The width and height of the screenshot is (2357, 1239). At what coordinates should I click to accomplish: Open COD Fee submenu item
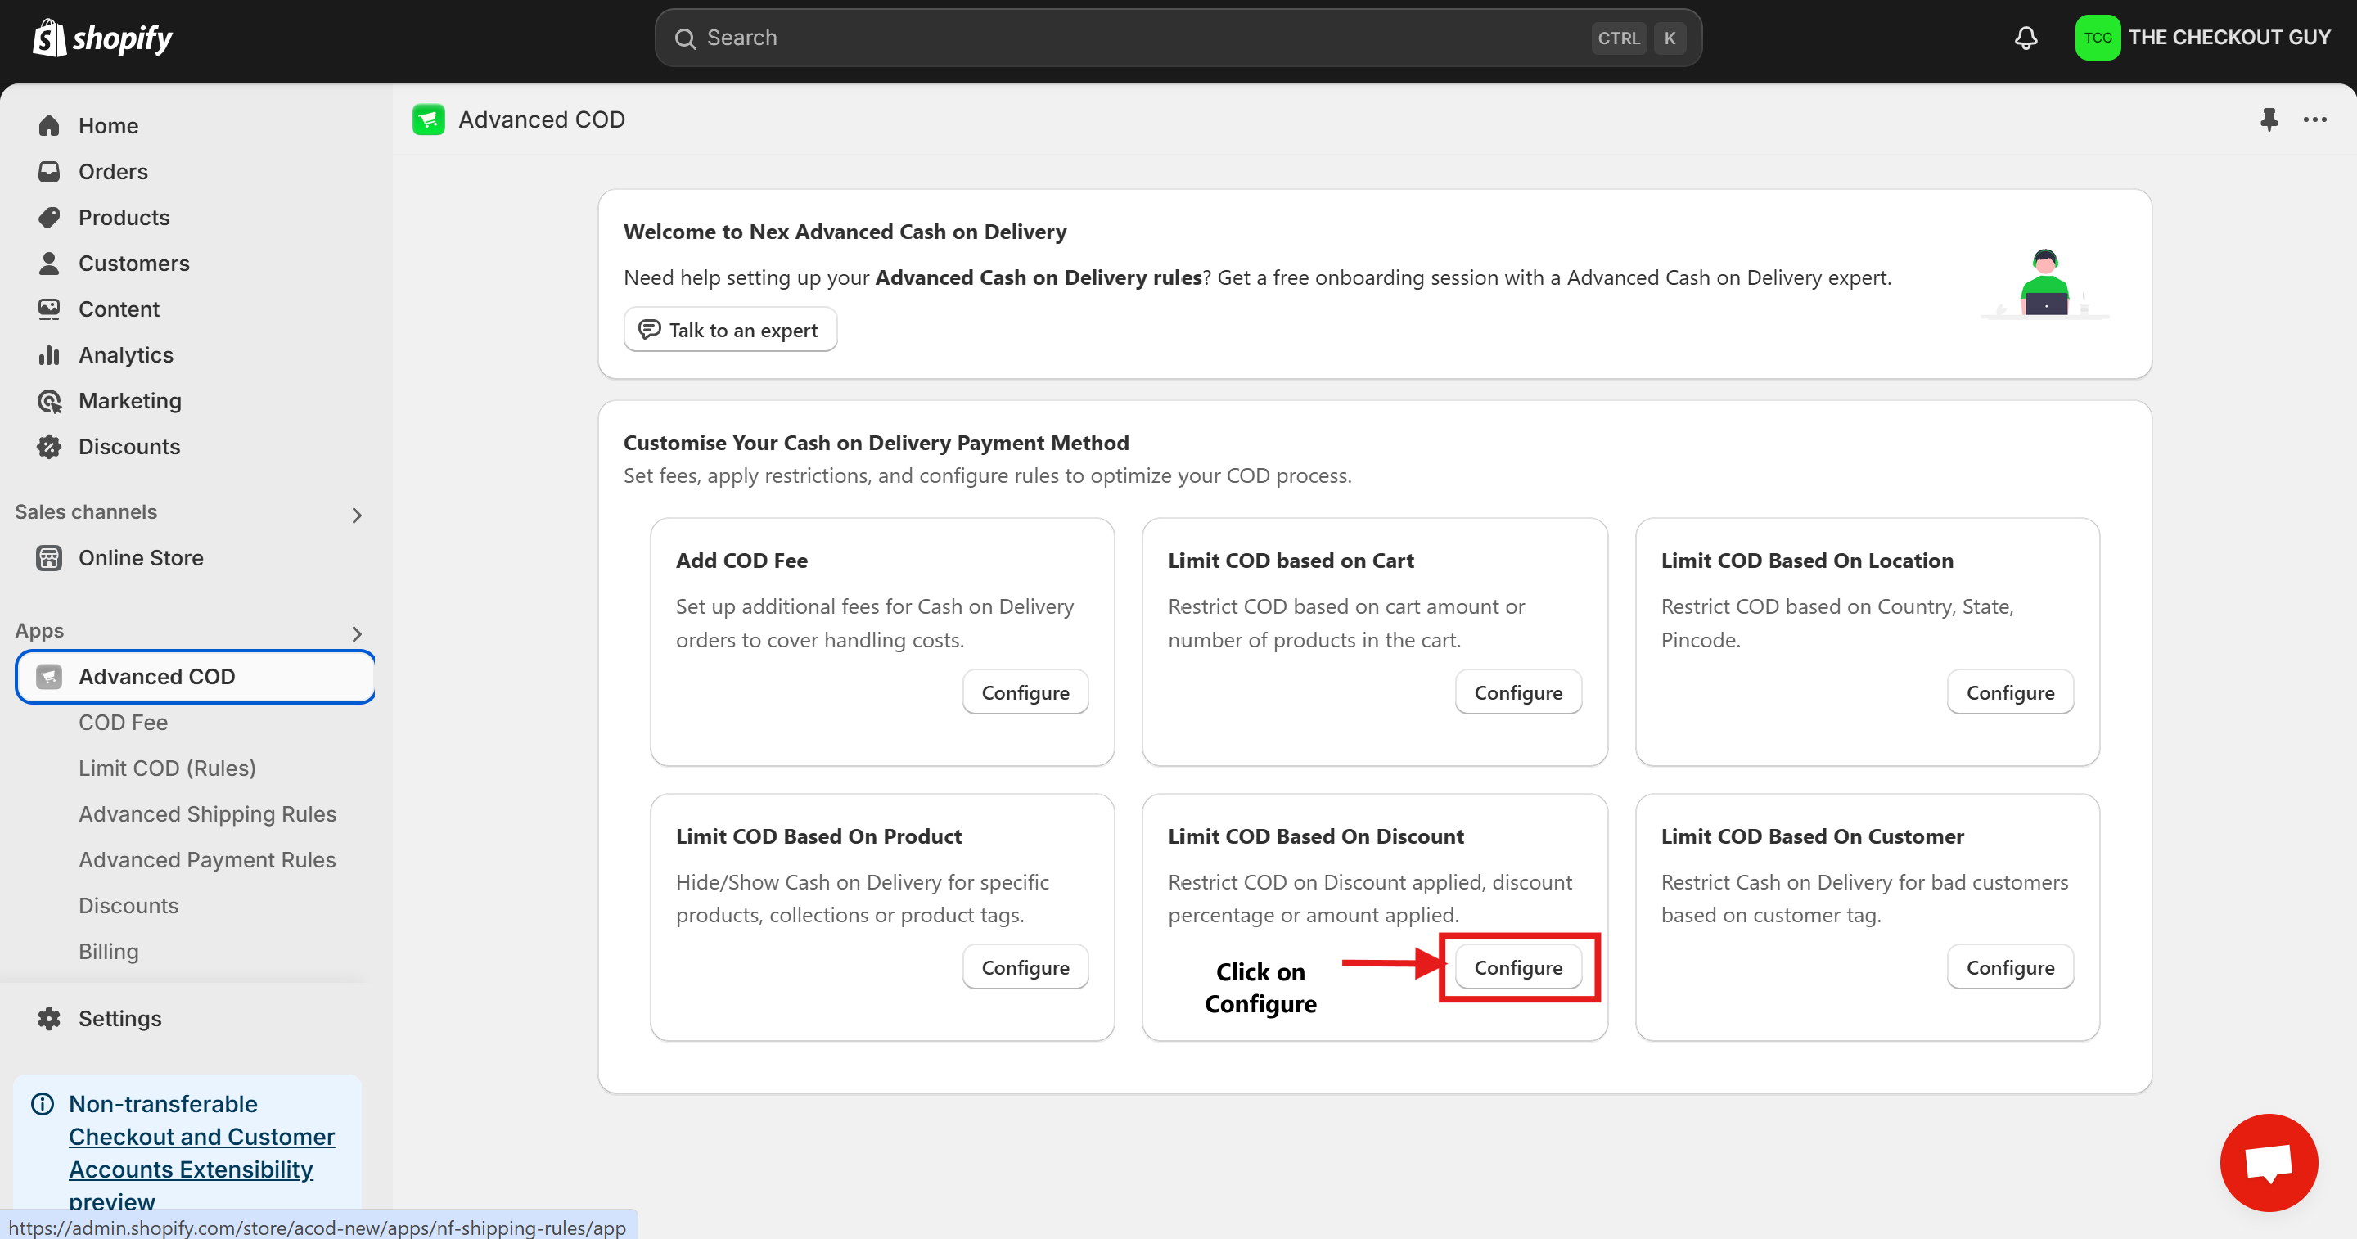point(124,722)
